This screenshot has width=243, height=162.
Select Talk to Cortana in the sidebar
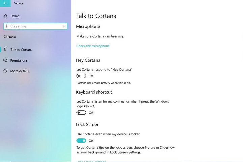pyautogui.click(x=22, y=50)
